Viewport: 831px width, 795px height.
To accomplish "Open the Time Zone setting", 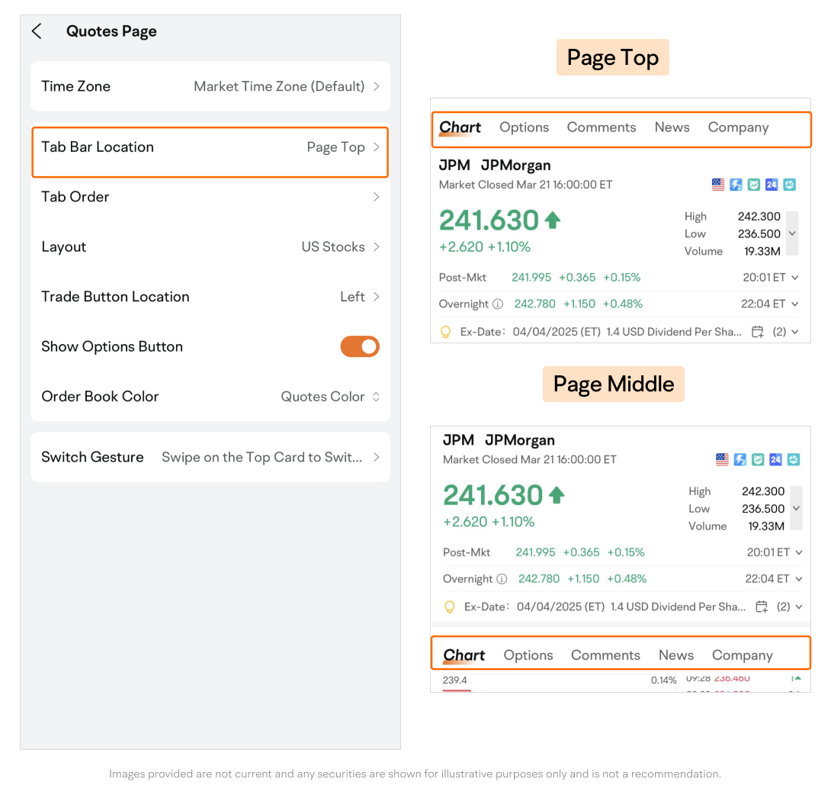I will (210, 86).
